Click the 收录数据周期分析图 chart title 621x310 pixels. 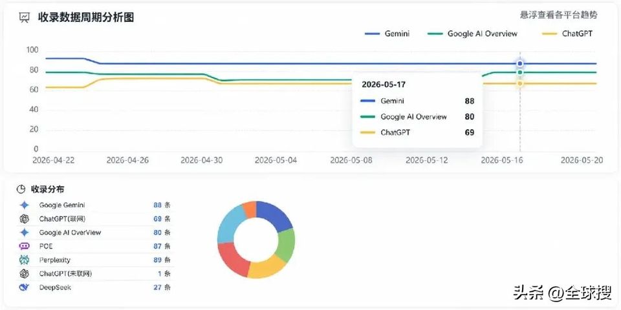click(x=86, y=17)
